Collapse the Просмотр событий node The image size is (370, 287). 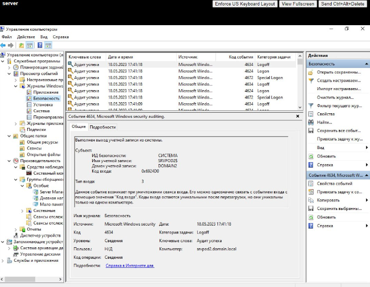[x=9, y=74]
